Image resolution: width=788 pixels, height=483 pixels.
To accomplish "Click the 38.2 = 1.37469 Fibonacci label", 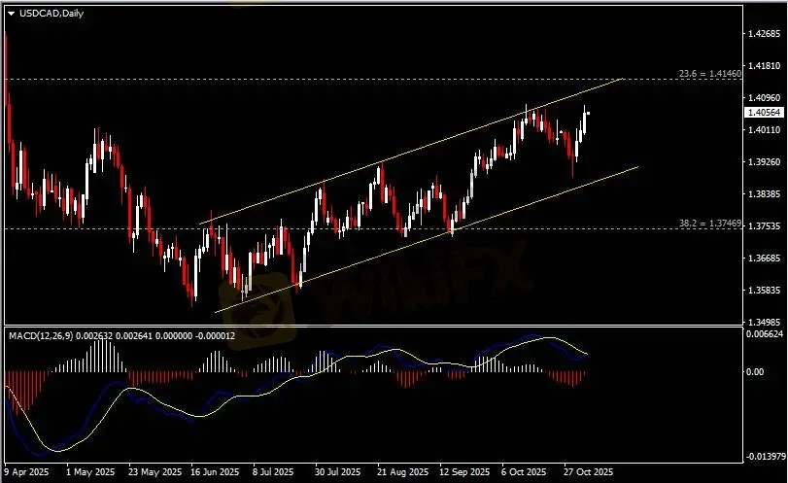I will click(709, 224).
